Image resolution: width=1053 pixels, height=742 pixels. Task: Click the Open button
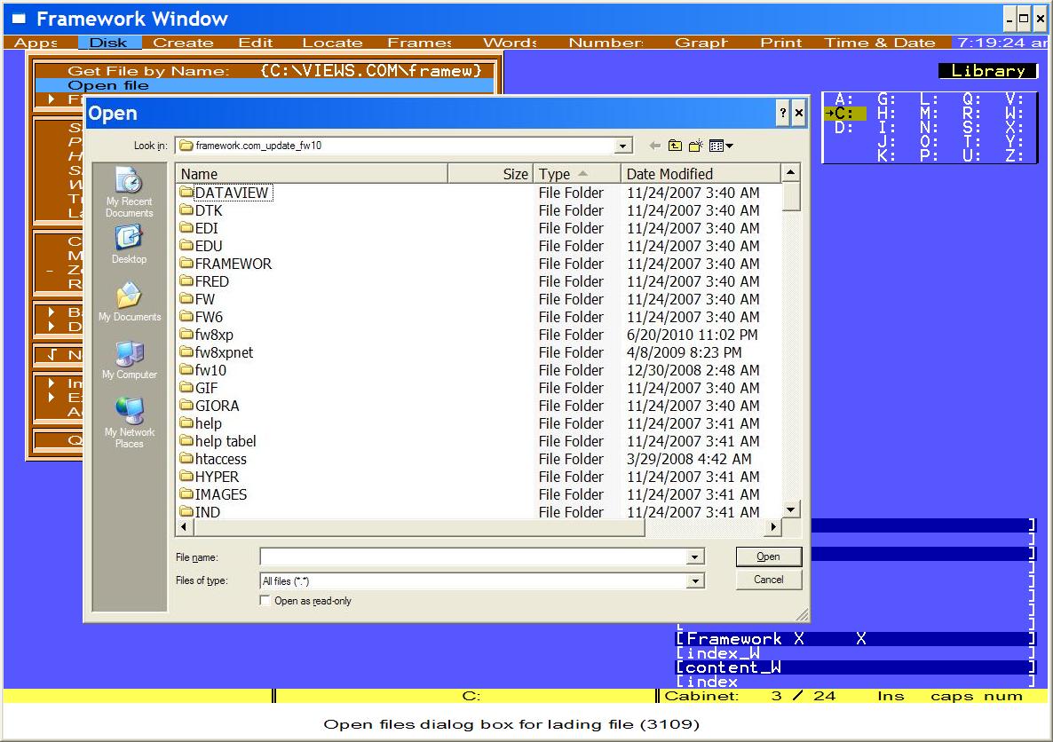point(768,556)
